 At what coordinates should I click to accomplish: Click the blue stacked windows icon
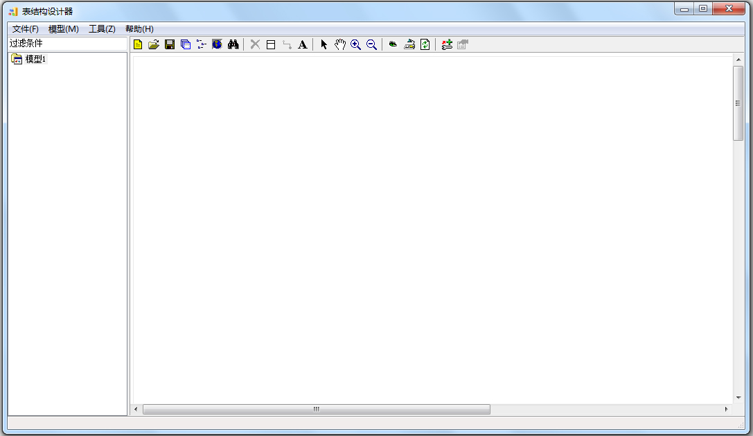click(186, 44)
